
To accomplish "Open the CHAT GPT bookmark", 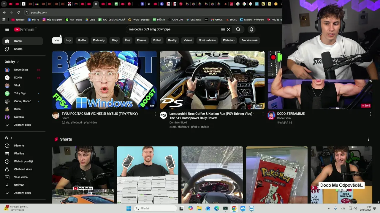I will click(175, 20).
